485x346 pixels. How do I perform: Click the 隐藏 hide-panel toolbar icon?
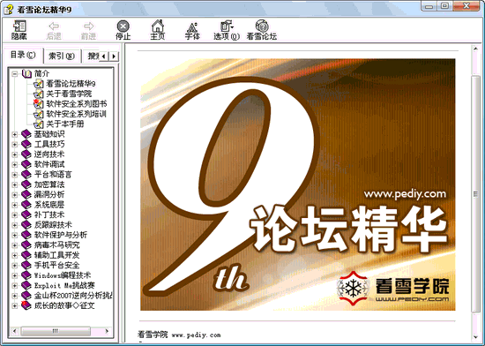coord(19,26)
